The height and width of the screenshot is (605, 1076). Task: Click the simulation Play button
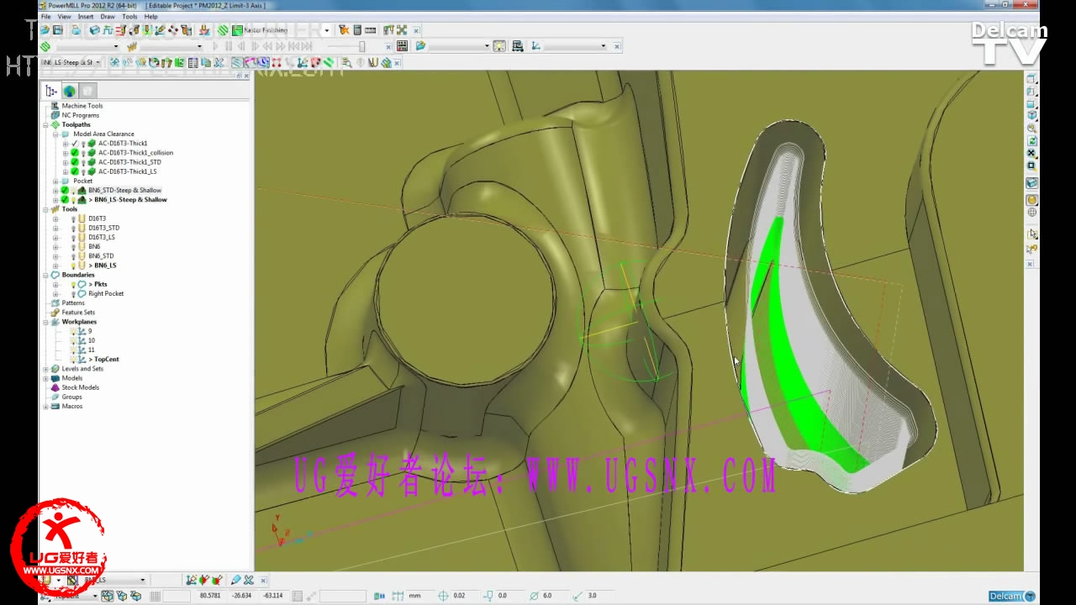coord(215,46)
